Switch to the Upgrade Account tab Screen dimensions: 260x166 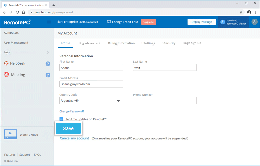90,43
